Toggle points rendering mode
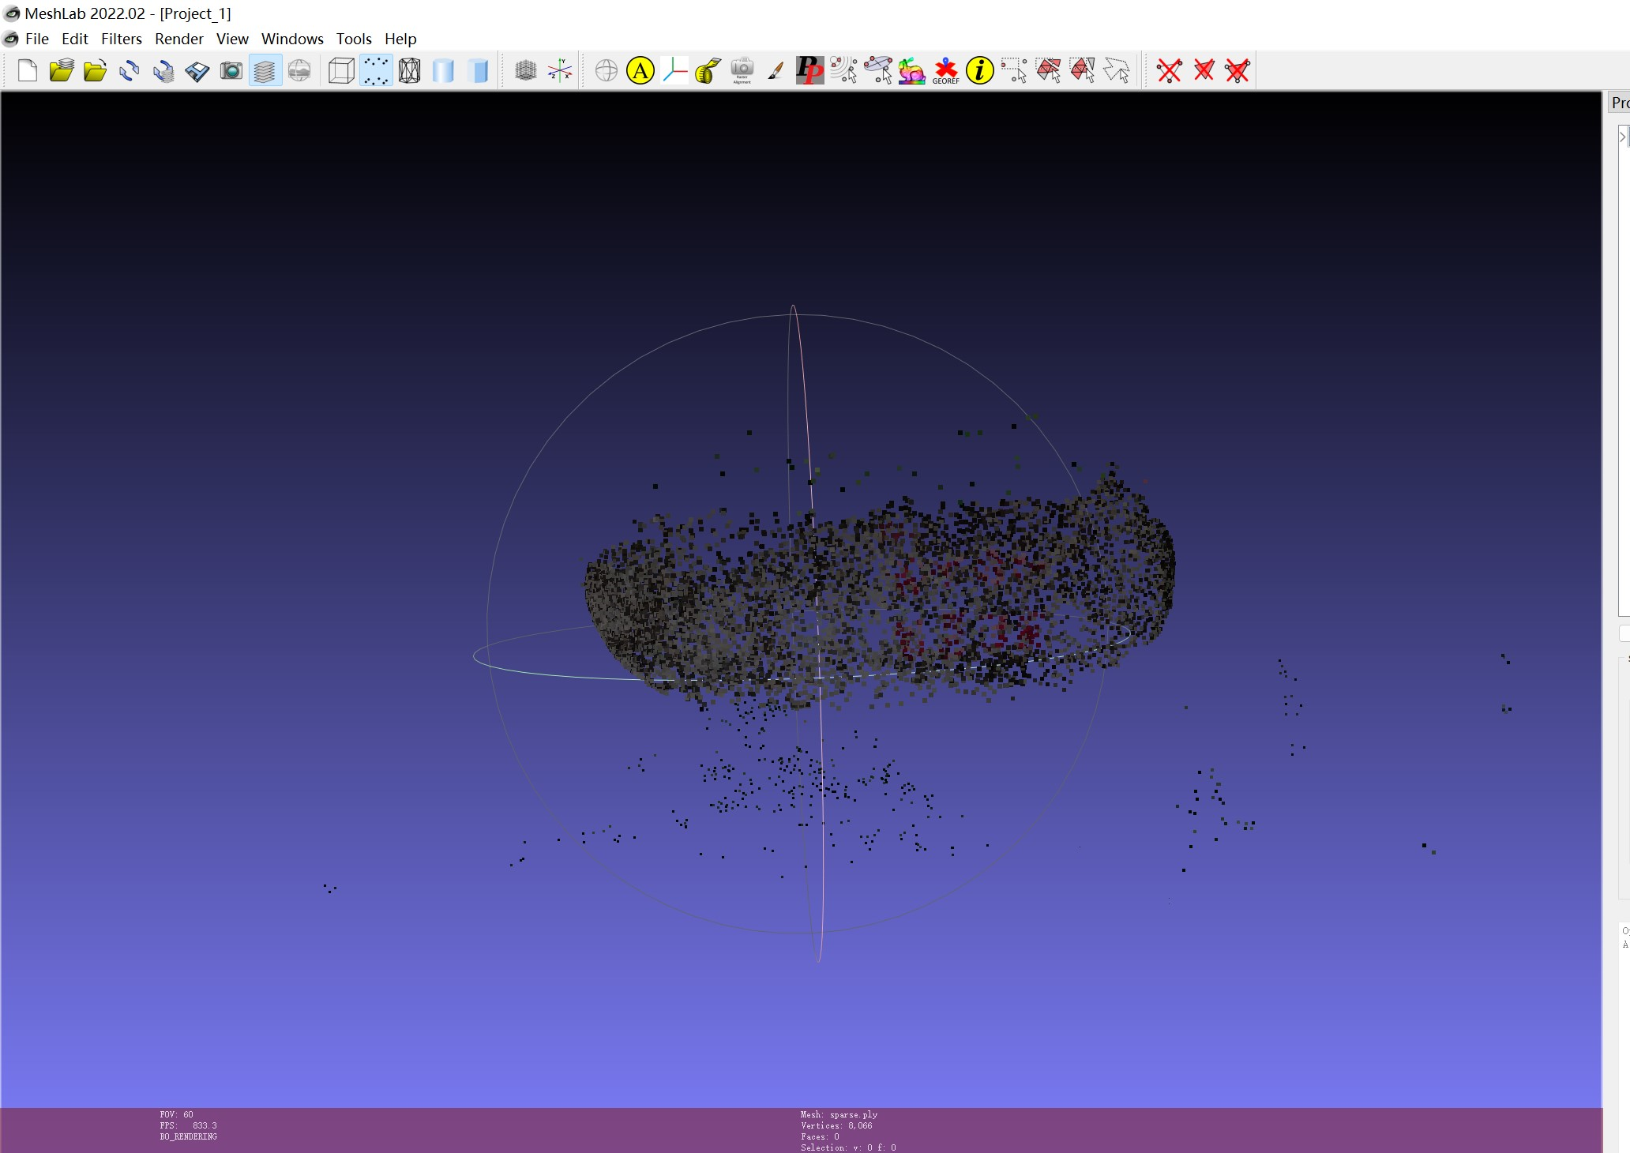The width and height of the screenshot is (1630, 1153). (x=376, y=70)
